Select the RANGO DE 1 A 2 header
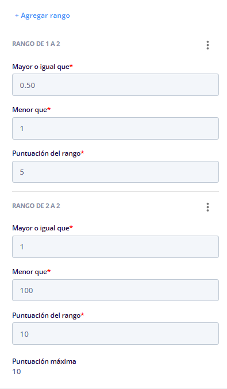The width and height of the screenshot is (227, 389). 36,44
